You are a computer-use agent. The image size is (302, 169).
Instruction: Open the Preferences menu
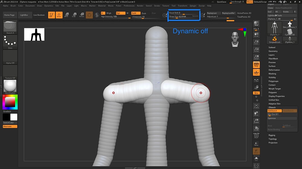(129, 6)
